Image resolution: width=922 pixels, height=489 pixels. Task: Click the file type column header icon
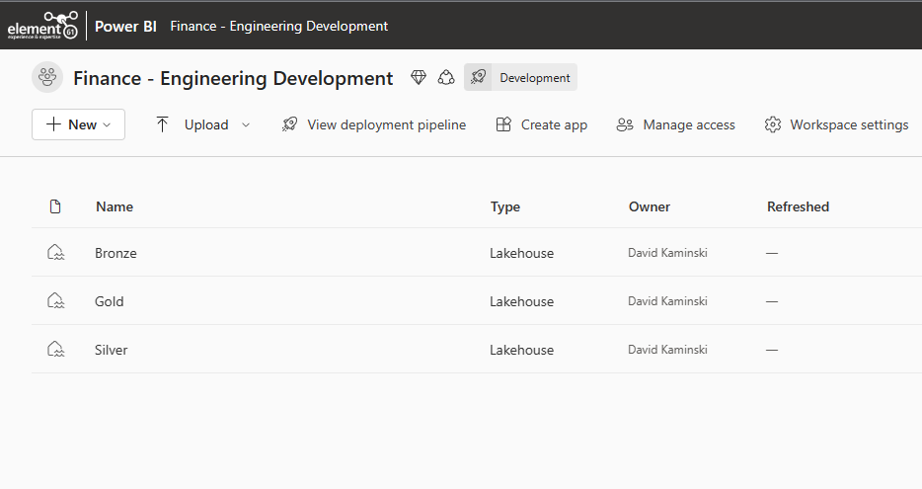point(55,206)
